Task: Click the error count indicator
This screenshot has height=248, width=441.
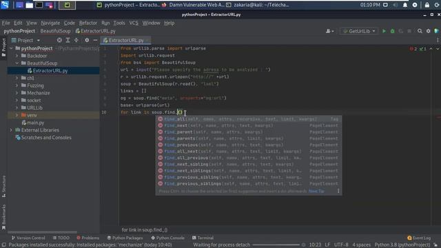Action: tap(413, 49)
